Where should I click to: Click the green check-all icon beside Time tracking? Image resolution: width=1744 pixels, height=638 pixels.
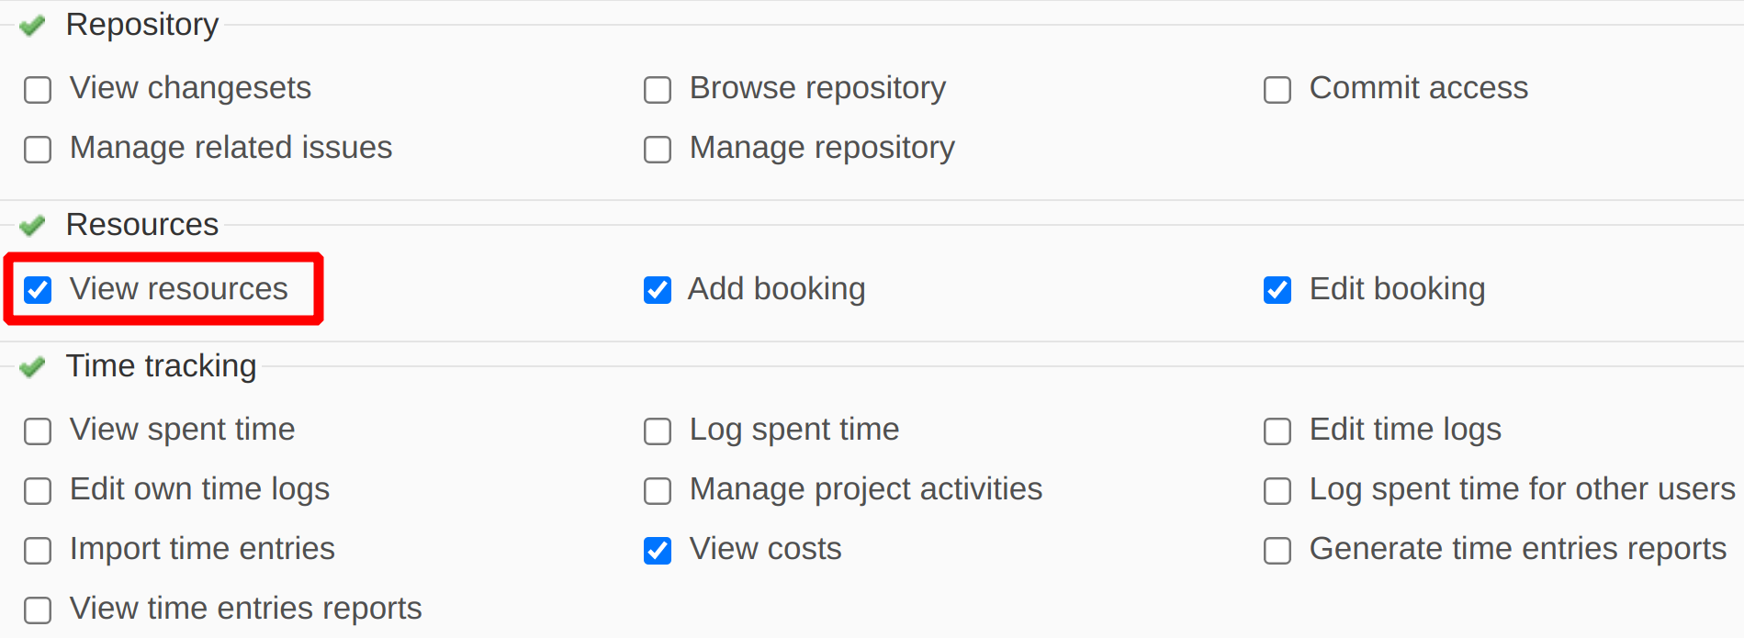click(32, 366)
